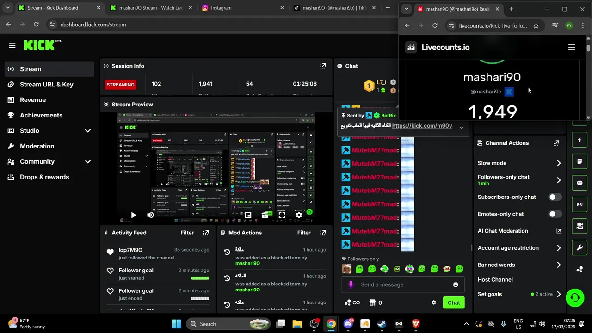Open the Kick sidebar hamburger menu
592x333 pixels.
point(12,45)
